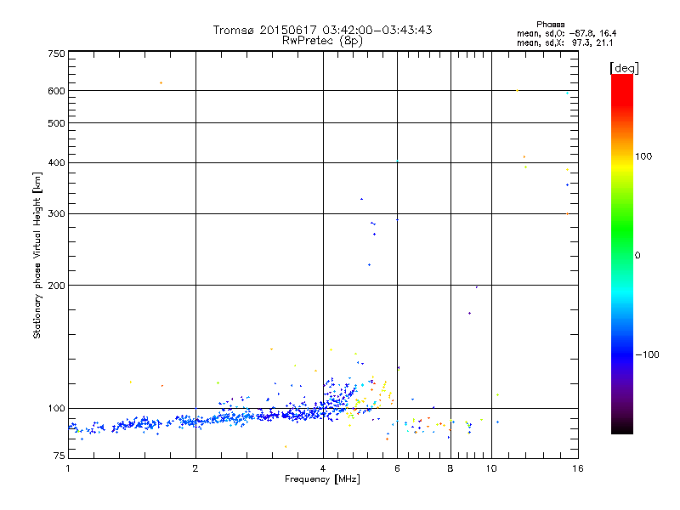Click the y-axis tick label '600'

tap(56, 91)
